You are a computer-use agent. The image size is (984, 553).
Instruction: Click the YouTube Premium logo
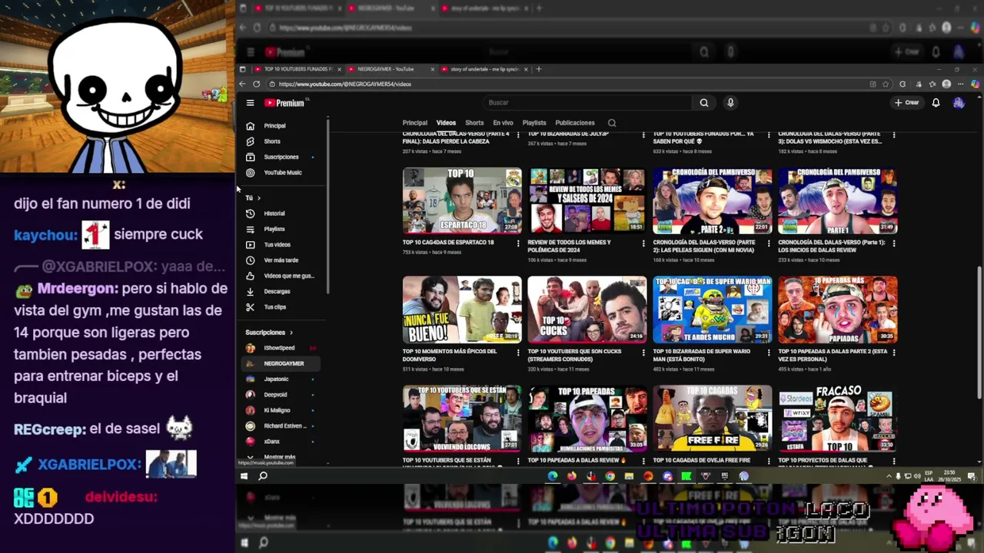pos(285,103)
